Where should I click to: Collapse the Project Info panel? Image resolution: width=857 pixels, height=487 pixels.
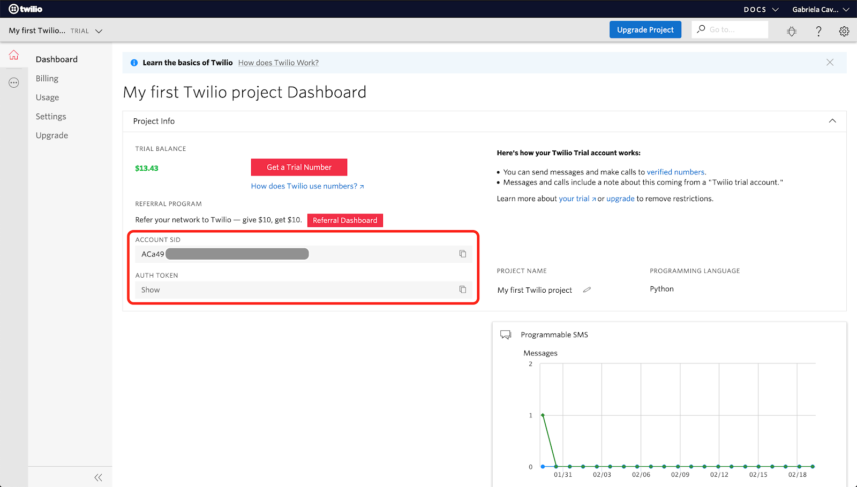tap(832, 121)
